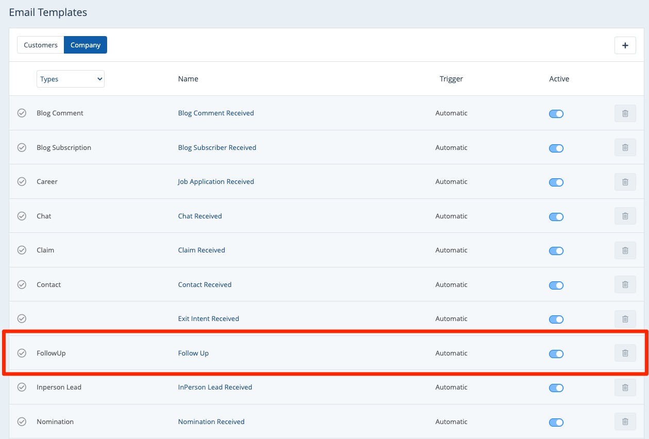Toggle Active switch for Claim Received
The height and width of the screenshot is (439, 649).
tap(556, 251)
